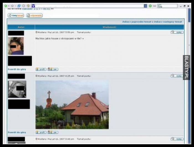Click the 'nowy temat' new topic button

(x=16, y=16)
